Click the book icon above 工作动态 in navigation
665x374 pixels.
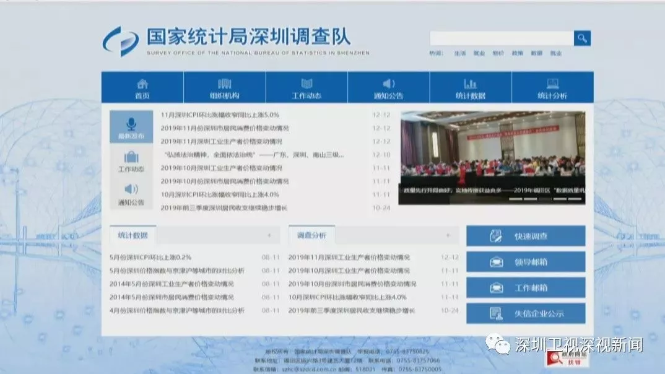306,84
